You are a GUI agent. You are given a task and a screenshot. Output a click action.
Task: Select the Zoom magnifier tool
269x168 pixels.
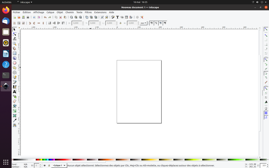click(15, 44)
